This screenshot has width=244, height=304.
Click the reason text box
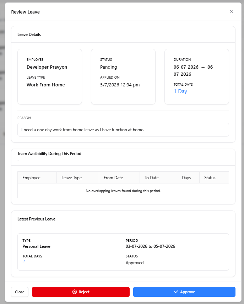(x=123, y=129)
